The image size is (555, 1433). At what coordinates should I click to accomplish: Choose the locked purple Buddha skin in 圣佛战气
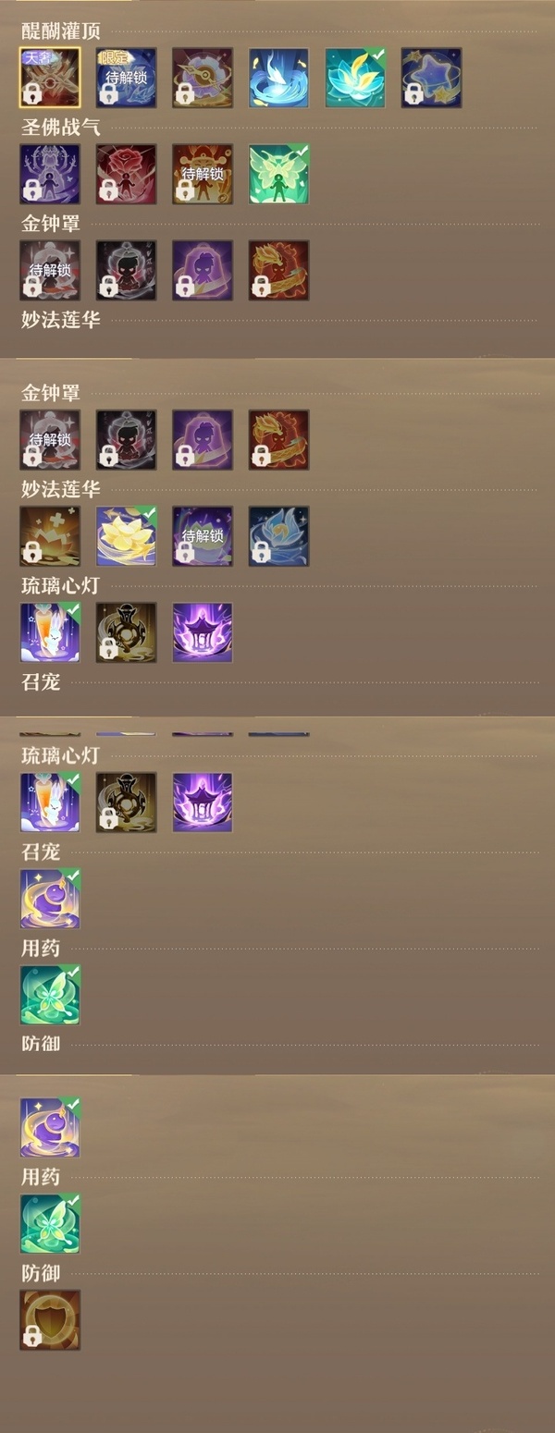(x=50, y=174)
